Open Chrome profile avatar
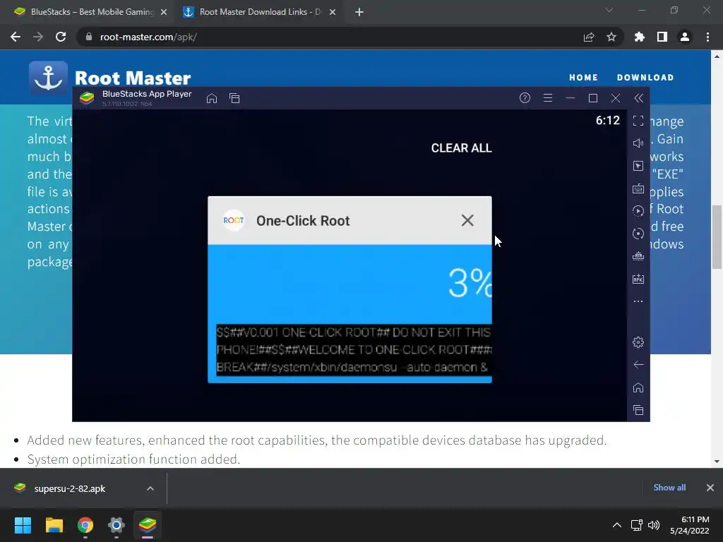This screenshot has width=723, height=542. (x=685, y=37)
